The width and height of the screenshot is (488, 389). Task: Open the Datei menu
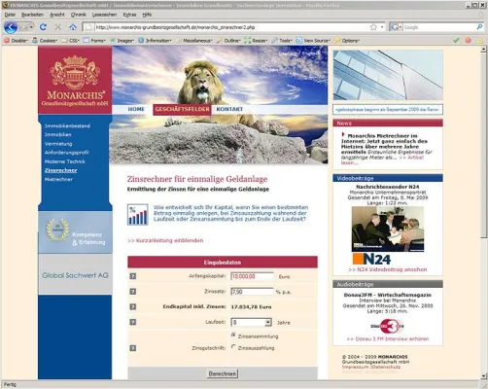pyautogui.click(x=10, y=15)
